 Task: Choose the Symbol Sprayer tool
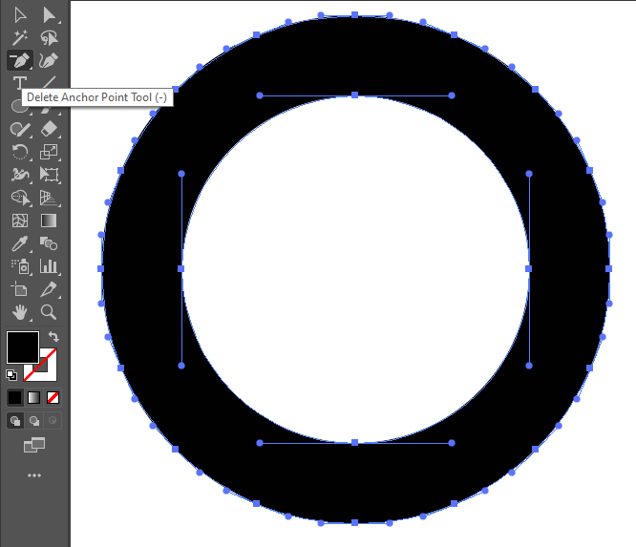[x=19, y=266]
